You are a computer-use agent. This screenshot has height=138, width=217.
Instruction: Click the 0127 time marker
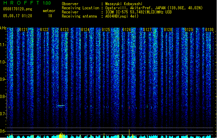tap(147, 30)
